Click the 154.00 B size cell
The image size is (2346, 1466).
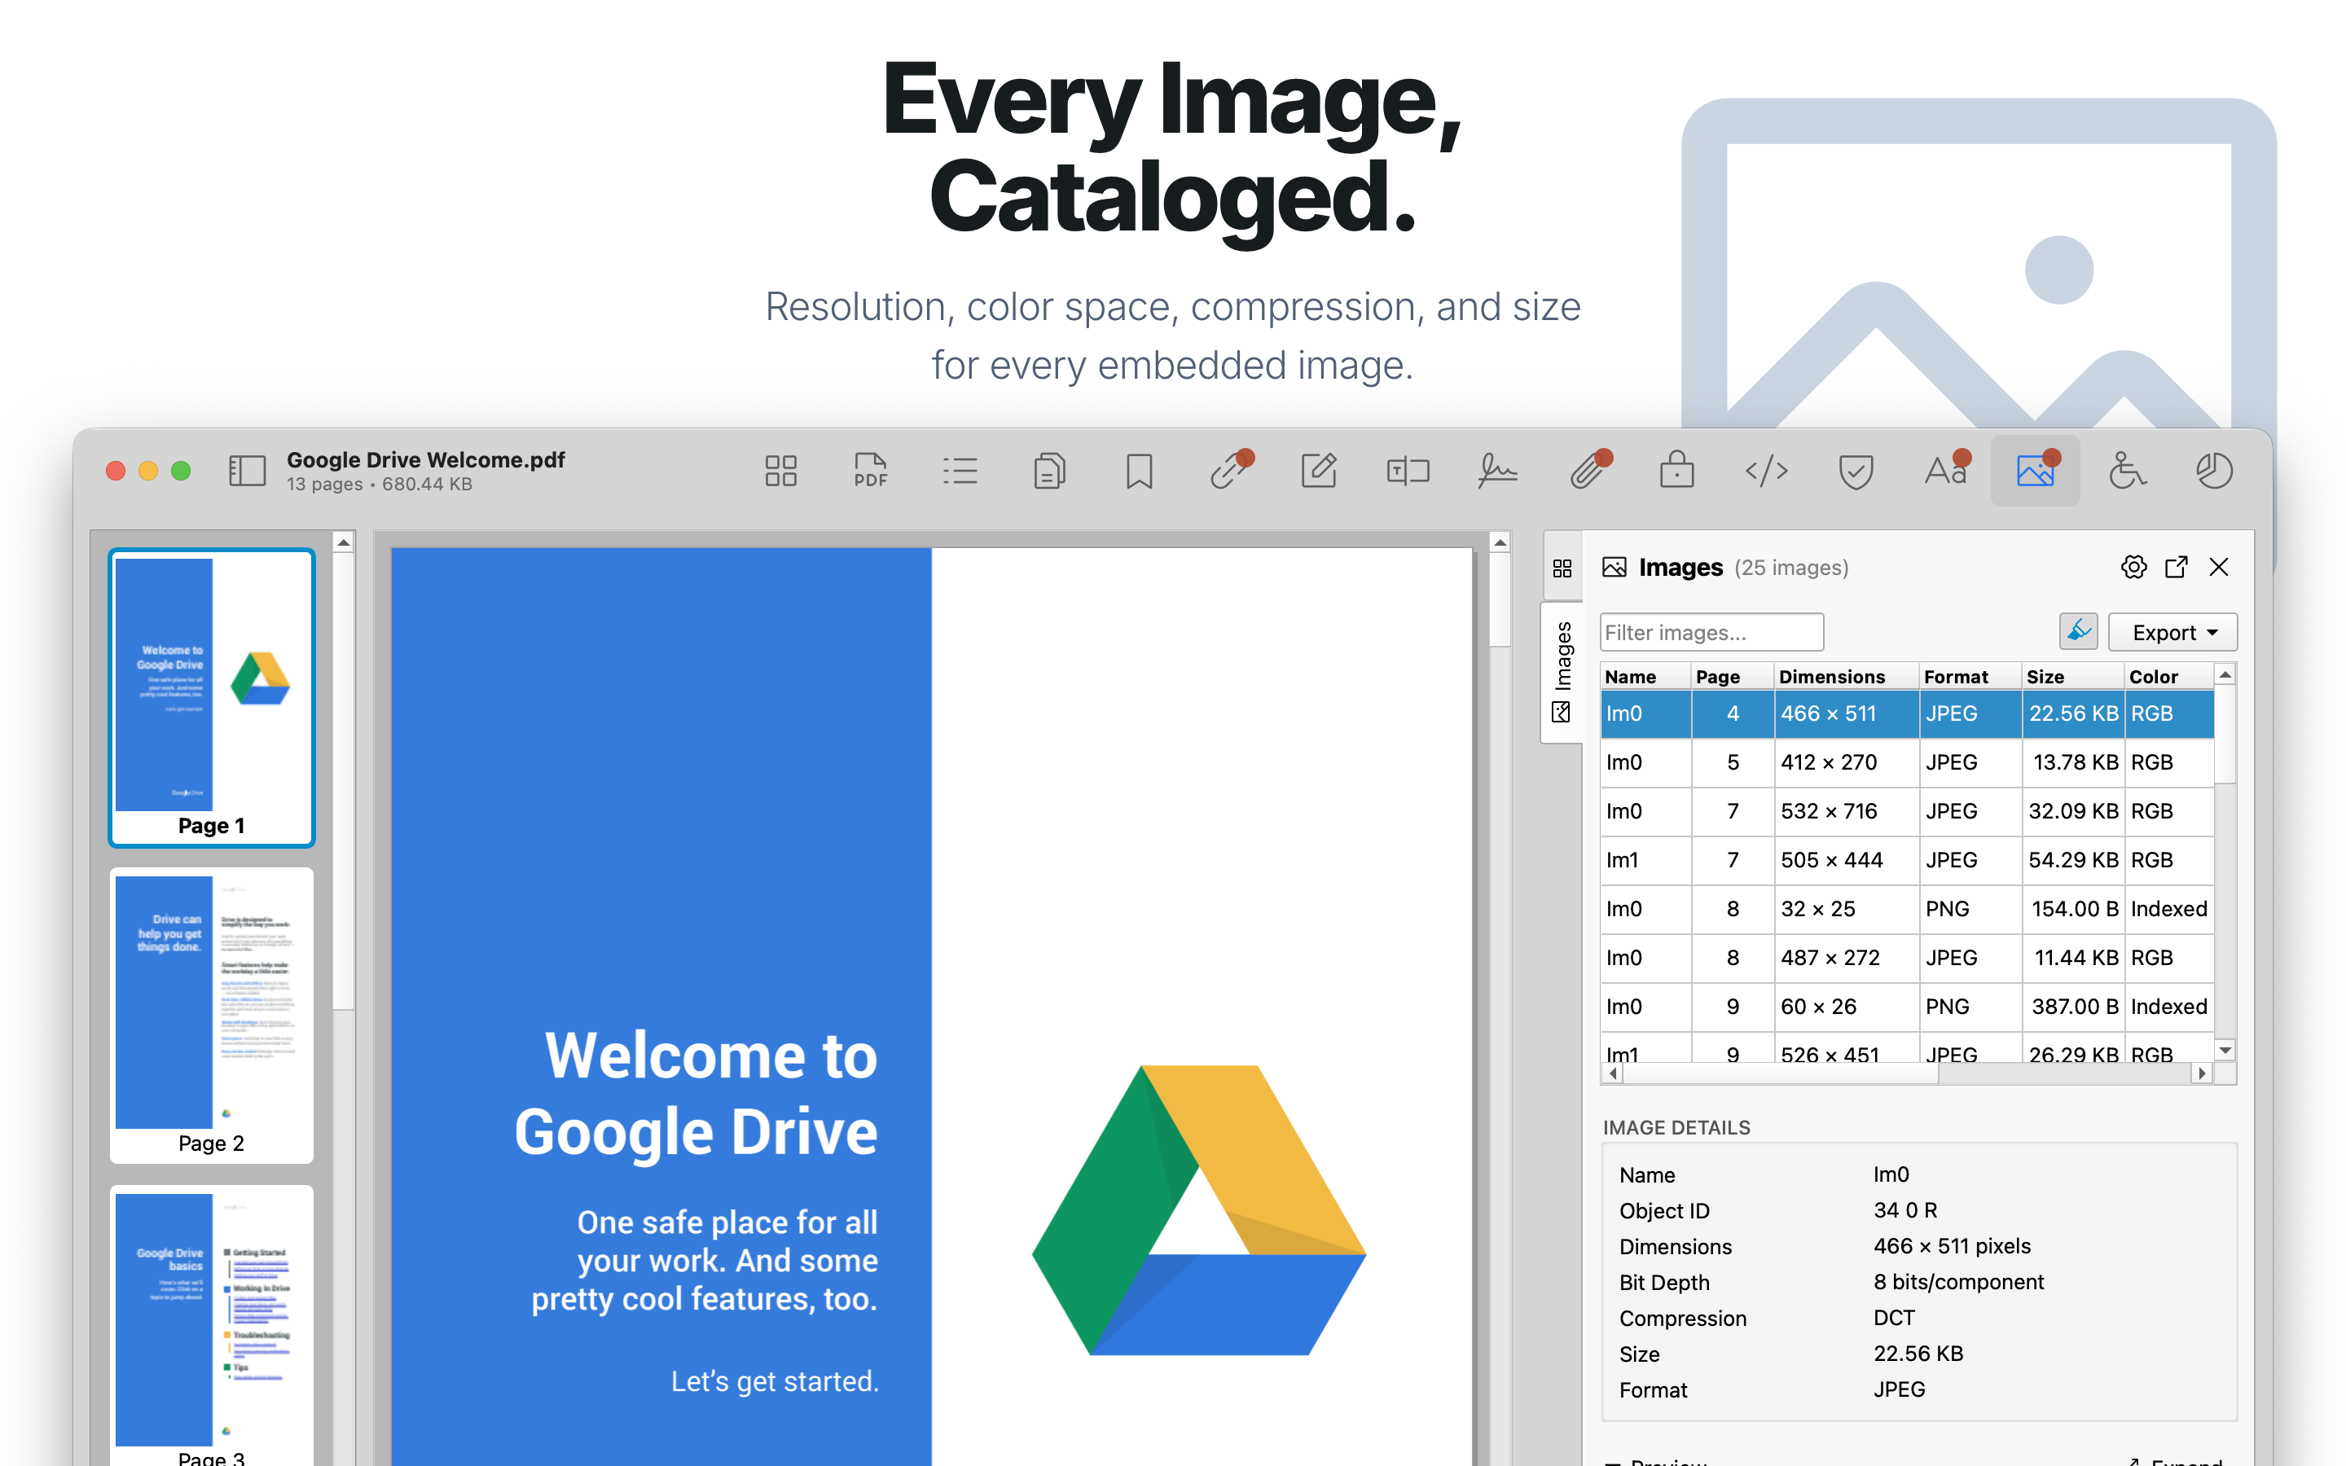(x=2074, y=908)
